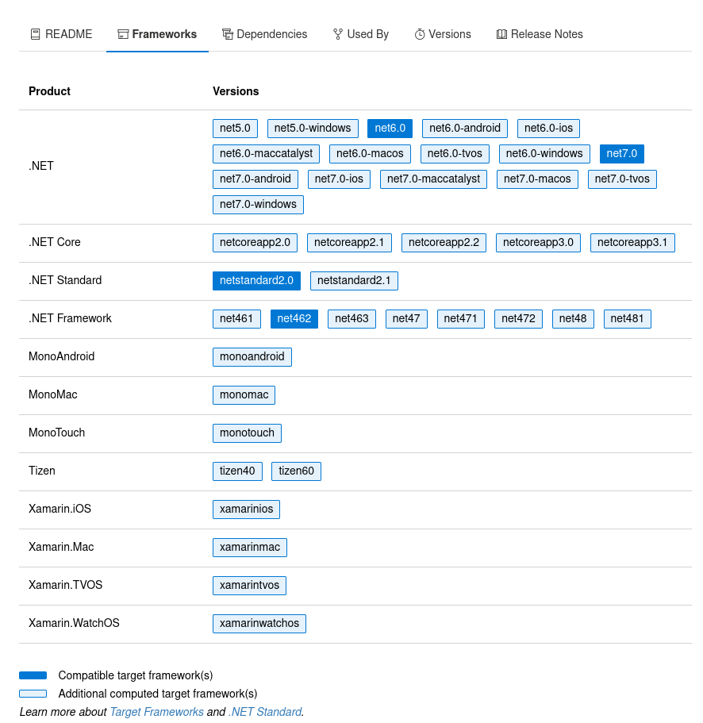Click the net6.0-ios badge
The image size is (703, 723).
(x=548, y=129)
